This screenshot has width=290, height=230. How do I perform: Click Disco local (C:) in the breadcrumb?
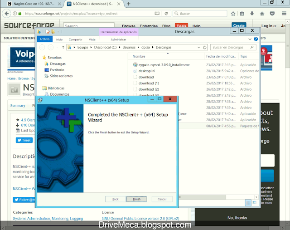coord(105,47)
